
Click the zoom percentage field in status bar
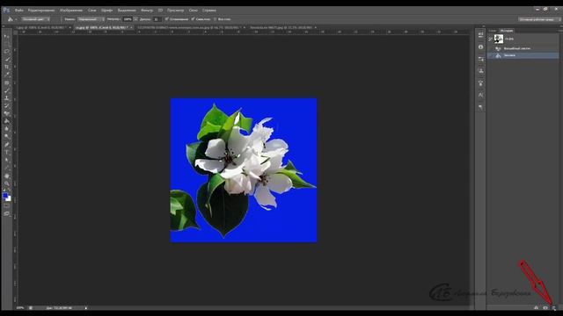click(x=20, y=308)
